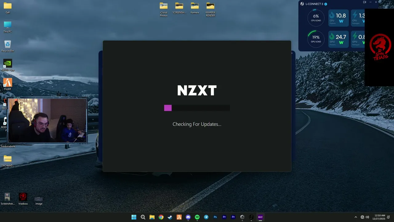Click the NZXT logo in splash window
Image resolution: width=394 pixels, height=222 pixels.
[197, 91]
